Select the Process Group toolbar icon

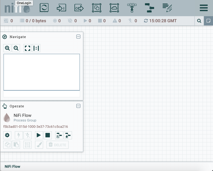click(97, 8)
